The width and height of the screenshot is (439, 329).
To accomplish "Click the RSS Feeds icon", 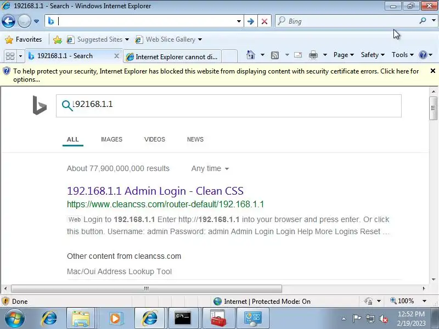I will point(275,55).
